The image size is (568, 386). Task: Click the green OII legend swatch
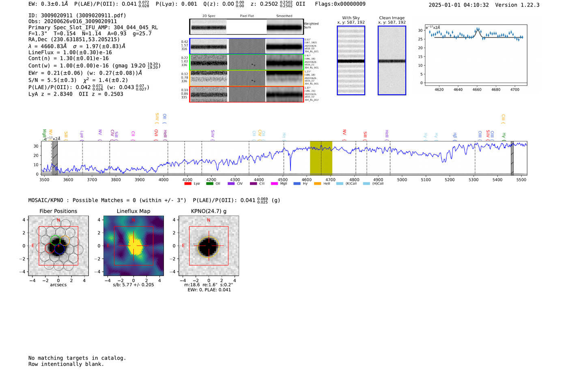point(209,184)
